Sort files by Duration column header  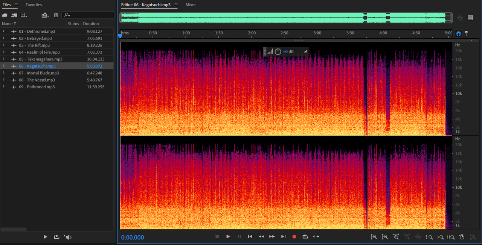[91, 24]
